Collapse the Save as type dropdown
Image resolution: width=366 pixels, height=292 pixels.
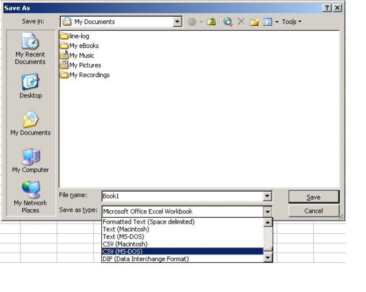tap(267, 211)
